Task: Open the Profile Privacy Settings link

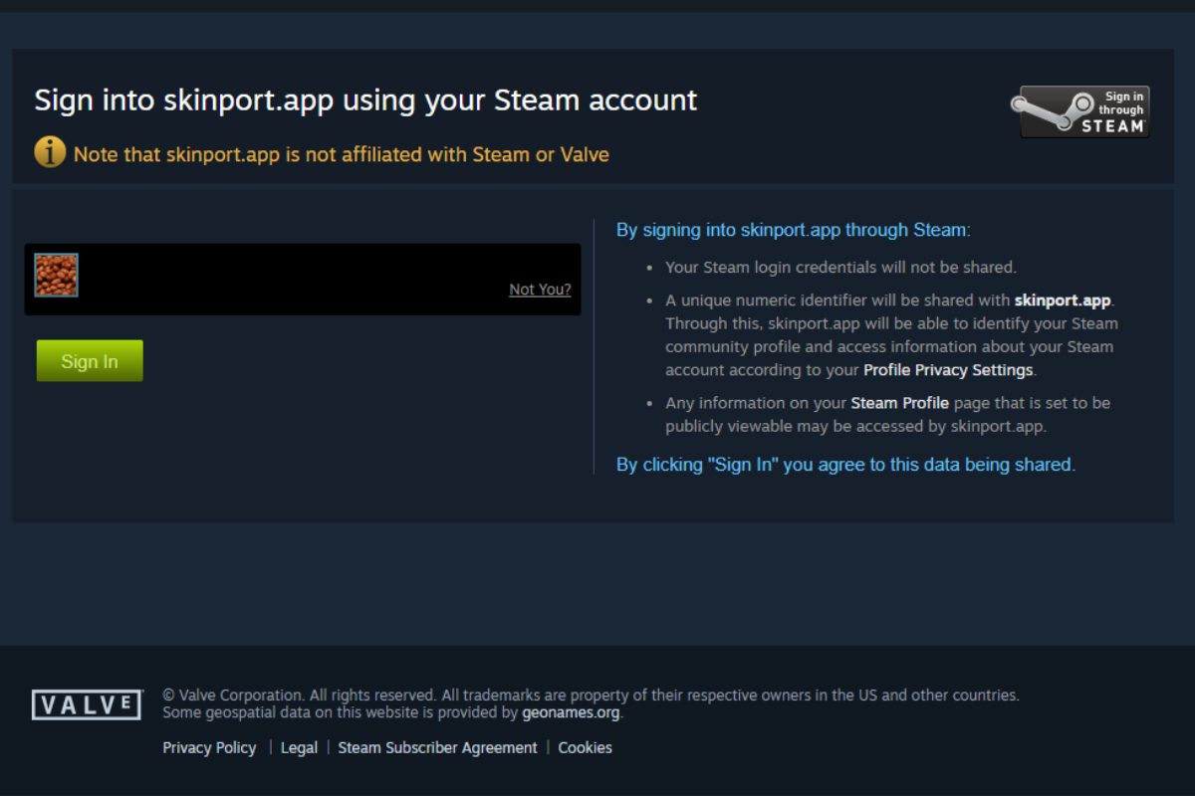Action: point(948,370)
